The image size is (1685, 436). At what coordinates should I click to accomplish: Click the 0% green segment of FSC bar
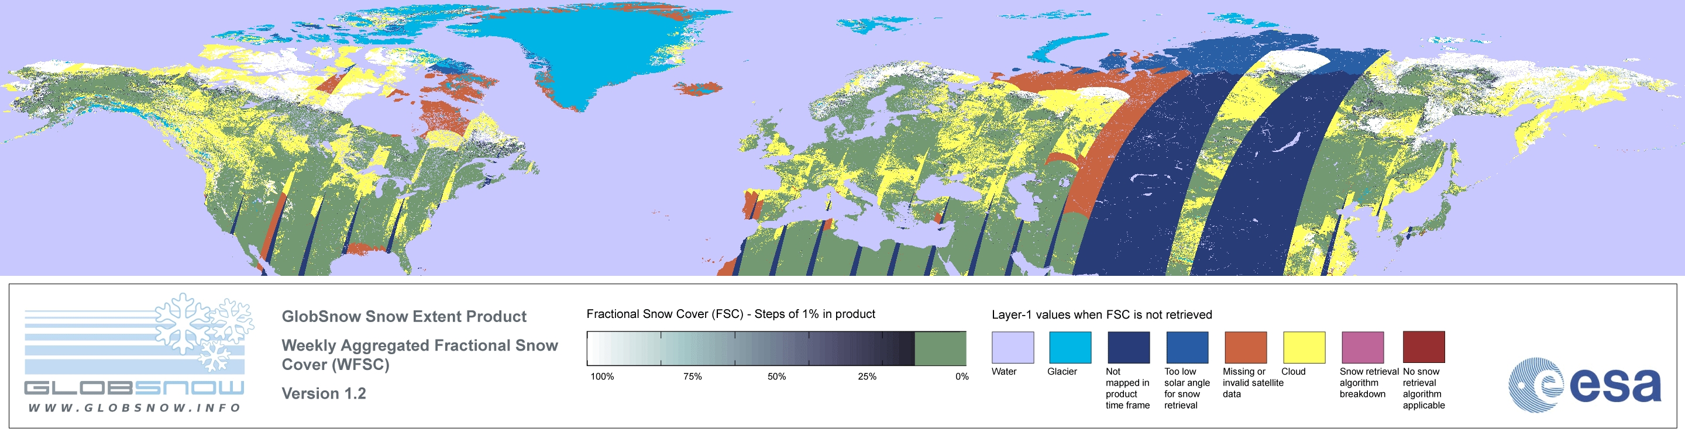(x=940, y=348)
